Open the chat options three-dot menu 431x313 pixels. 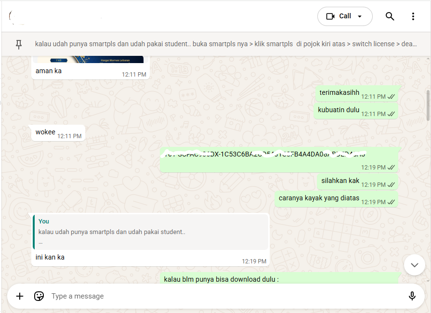[x=413, y=16]
